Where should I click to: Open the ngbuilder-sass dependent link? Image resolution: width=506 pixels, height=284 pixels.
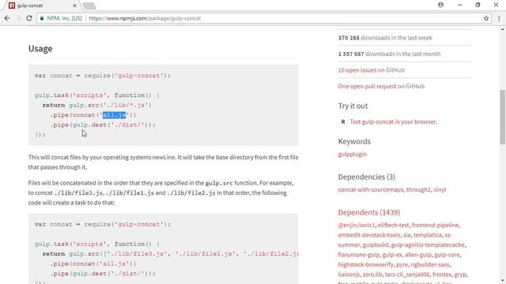[x=430, y=265]
